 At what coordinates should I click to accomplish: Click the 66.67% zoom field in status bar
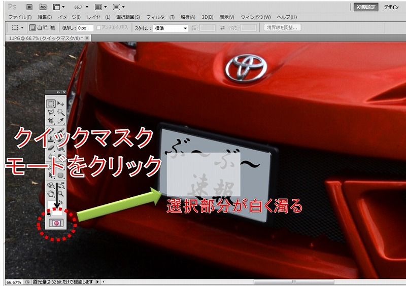(14, 282)
